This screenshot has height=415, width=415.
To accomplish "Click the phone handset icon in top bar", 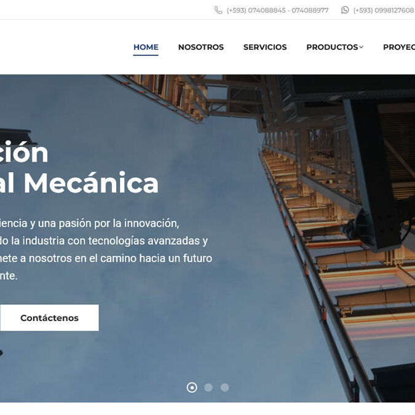I will point(218,10).
